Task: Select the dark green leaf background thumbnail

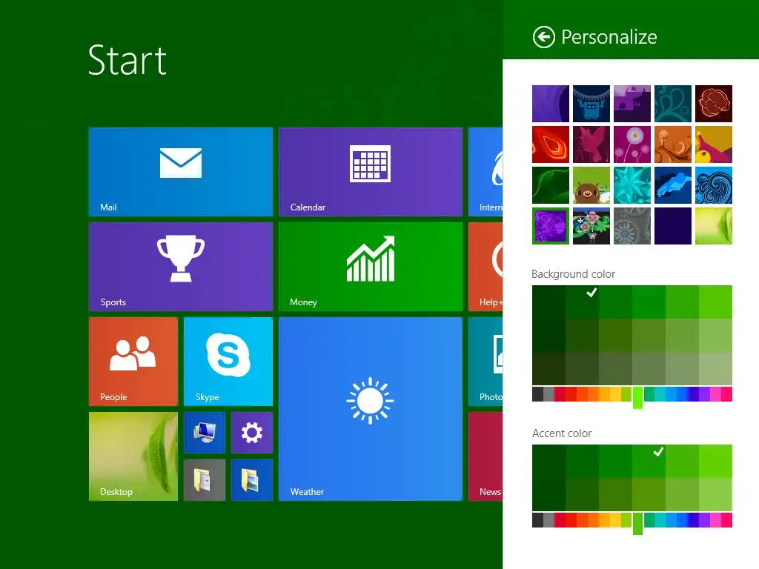Action: [551, 185]
